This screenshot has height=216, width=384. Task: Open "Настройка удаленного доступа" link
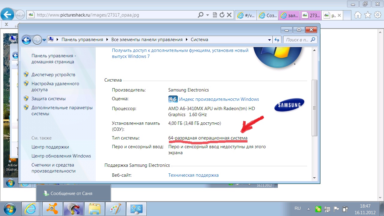[x=55, y=87]
